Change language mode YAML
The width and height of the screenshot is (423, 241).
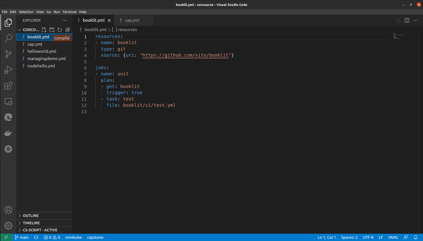click(x=393, y=237)
